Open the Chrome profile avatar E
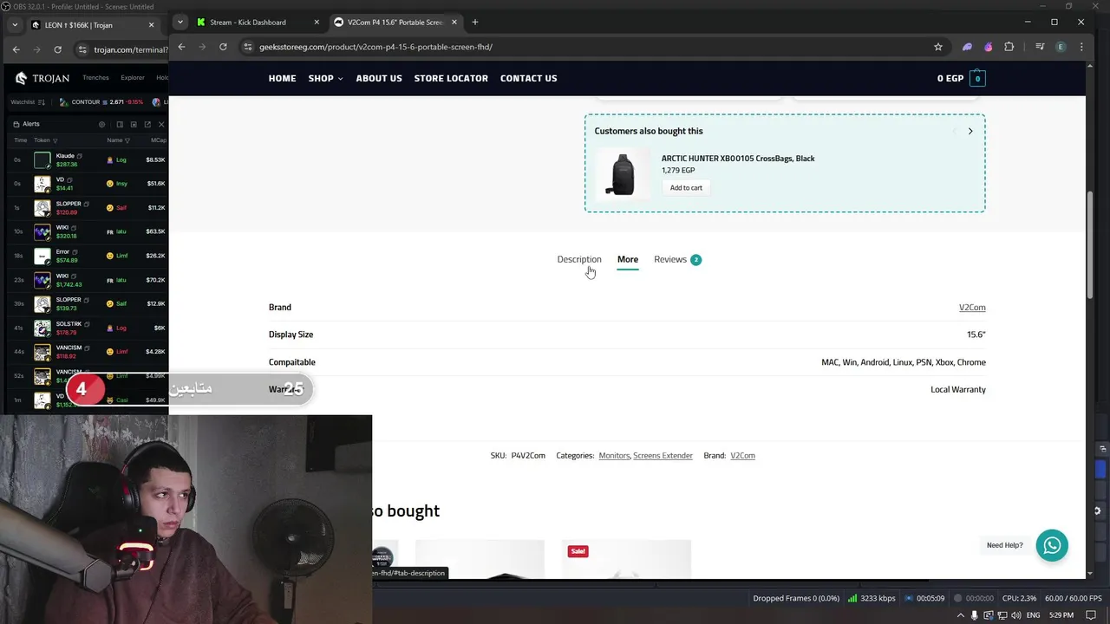Screen dimensions: 1110x624 pyautogui.click(x=1061, y=47)
